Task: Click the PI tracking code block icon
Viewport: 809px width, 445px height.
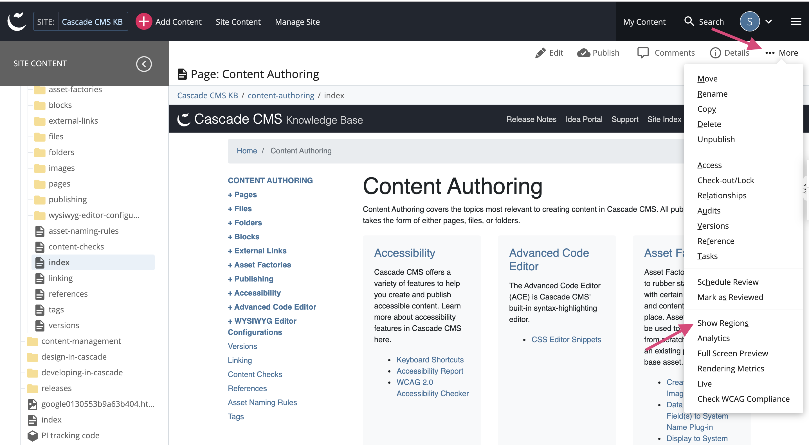Action: (33, 436)
